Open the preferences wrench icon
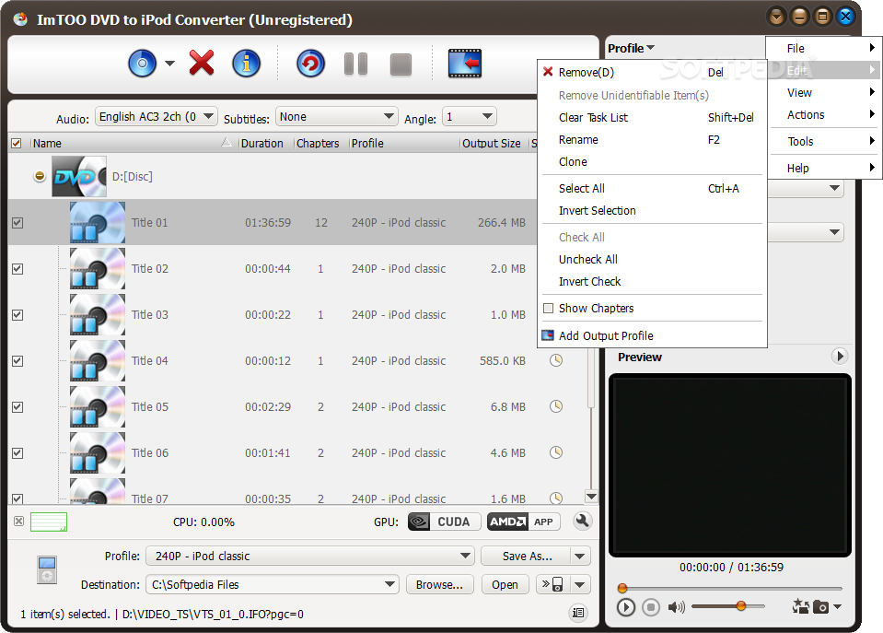Screen dimensions: 883x633 point(583,521)
